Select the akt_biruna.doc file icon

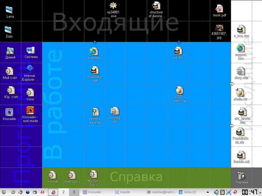click(242, 112)
